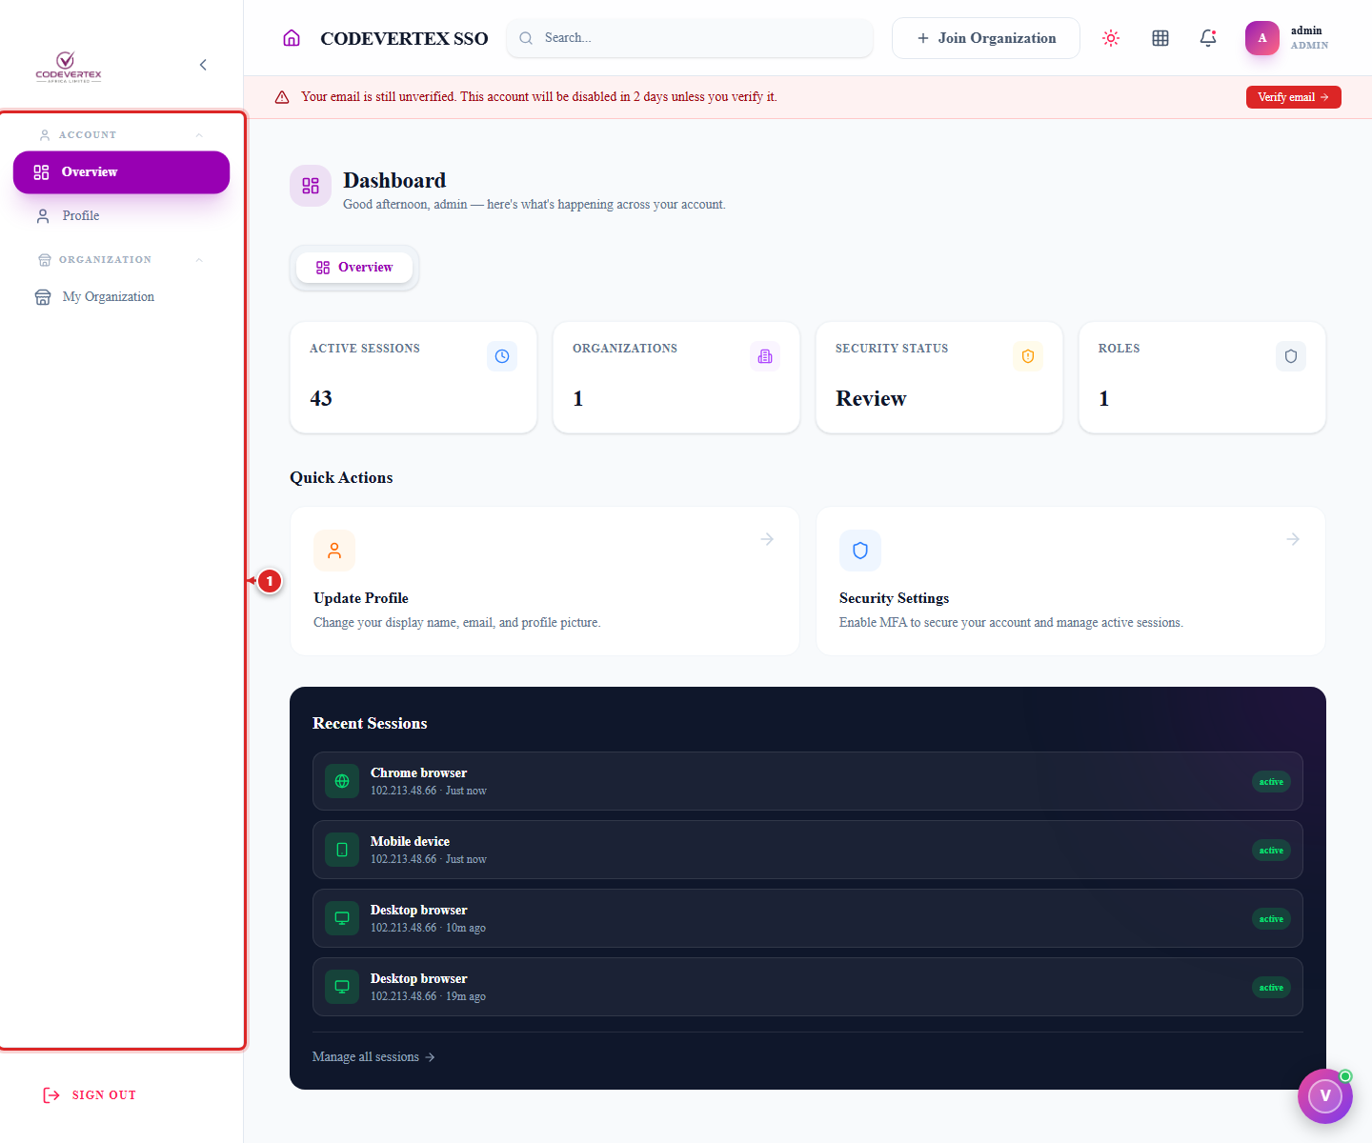Click the Active Sessions clock icon
This screenshot has width=1372, height=1143.
[x=502, y=356]
